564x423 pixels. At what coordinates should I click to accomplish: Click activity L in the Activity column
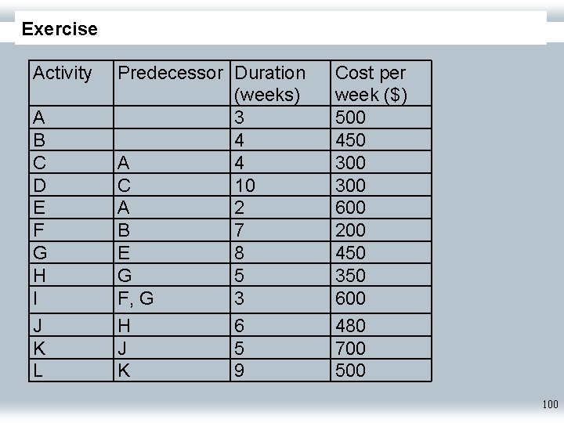coord(38,371)
